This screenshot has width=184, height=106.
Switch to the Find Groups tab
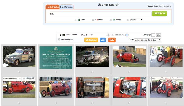[x=66, y=7]
